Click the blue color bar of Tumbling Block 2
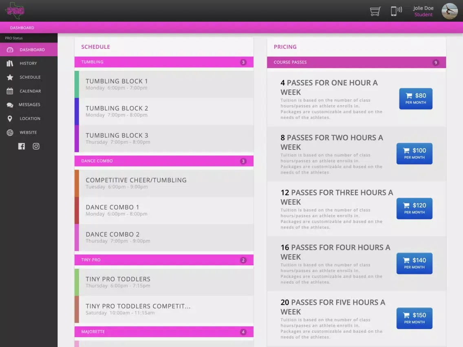This screenshot has height=347, width=463. pos(77,111)
